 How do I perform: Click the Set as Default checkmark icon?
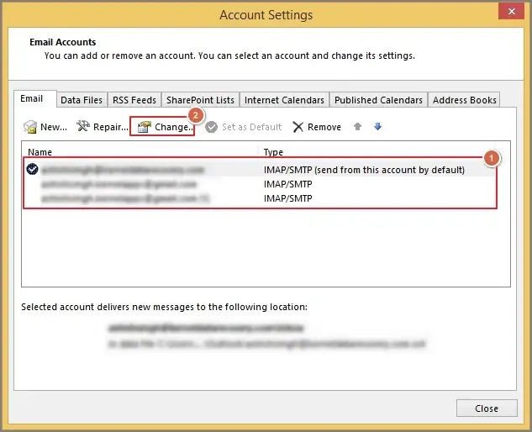pyautogui.click(x=212, y=127)
